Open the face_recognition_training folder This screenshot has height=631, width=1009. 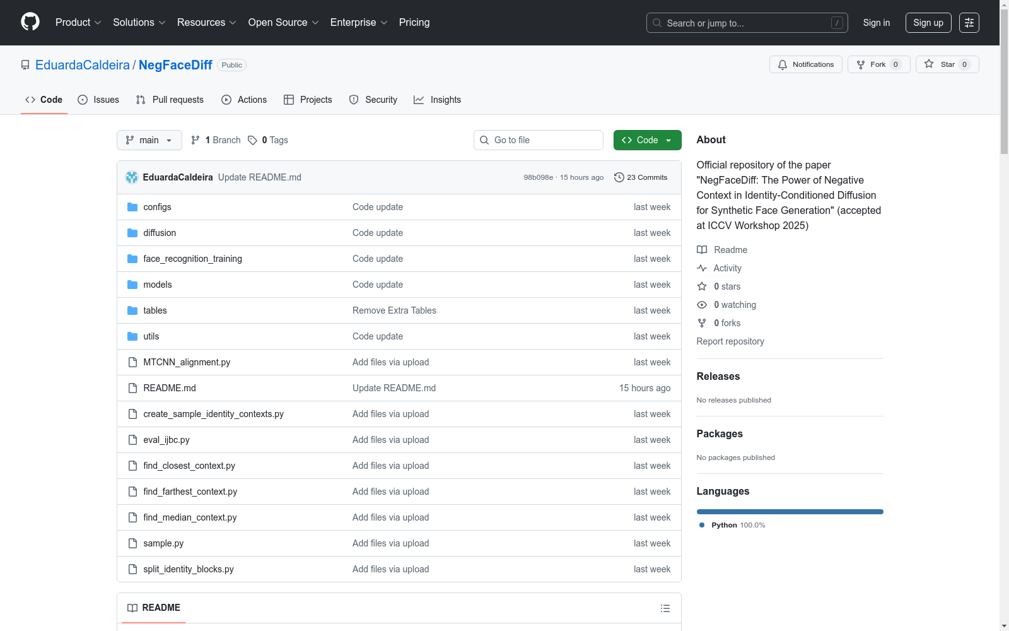pos(192,259)
